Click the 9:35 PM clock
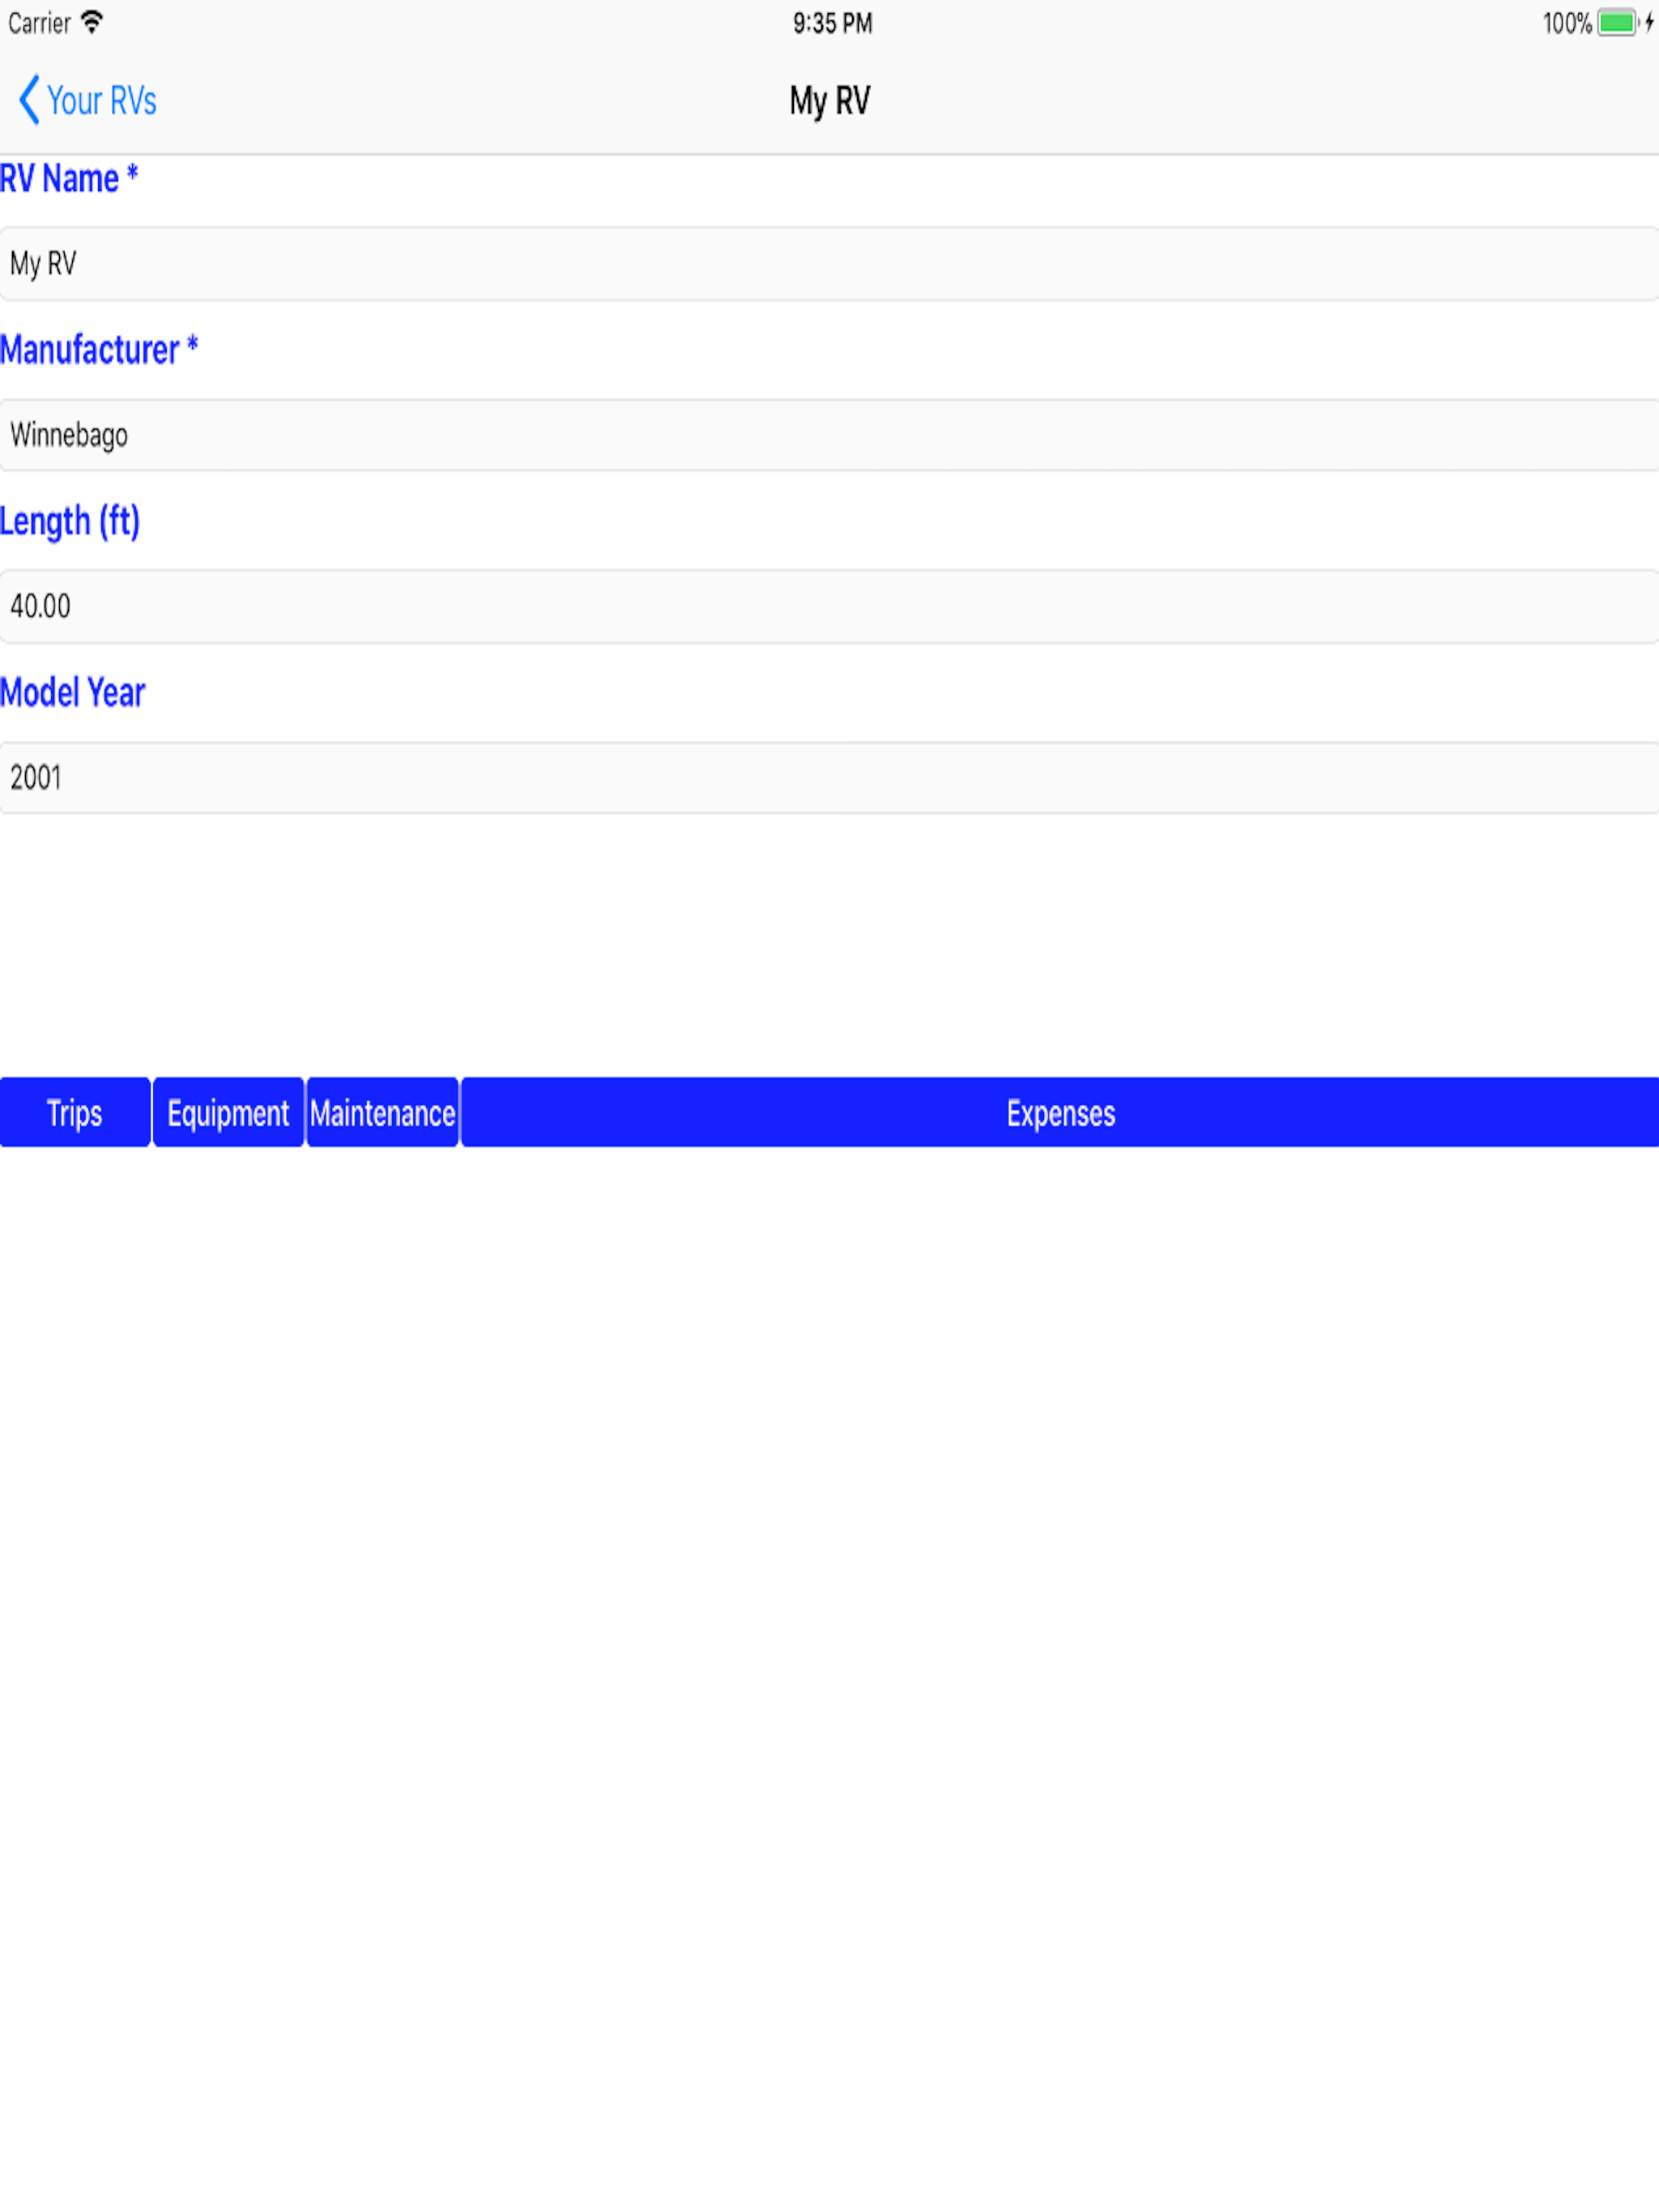 point(833,23)
